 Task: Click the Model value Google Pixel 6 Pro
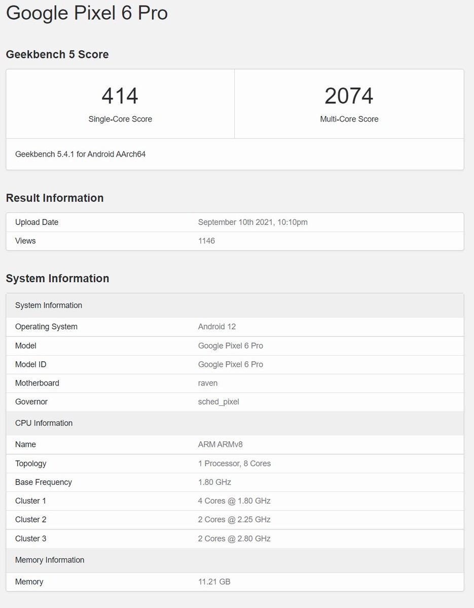click(x=230, y=346)
